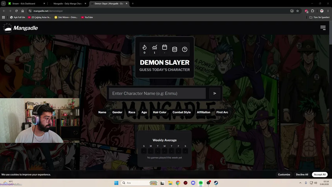Open Steam from taskbar

tap(216, 183)
